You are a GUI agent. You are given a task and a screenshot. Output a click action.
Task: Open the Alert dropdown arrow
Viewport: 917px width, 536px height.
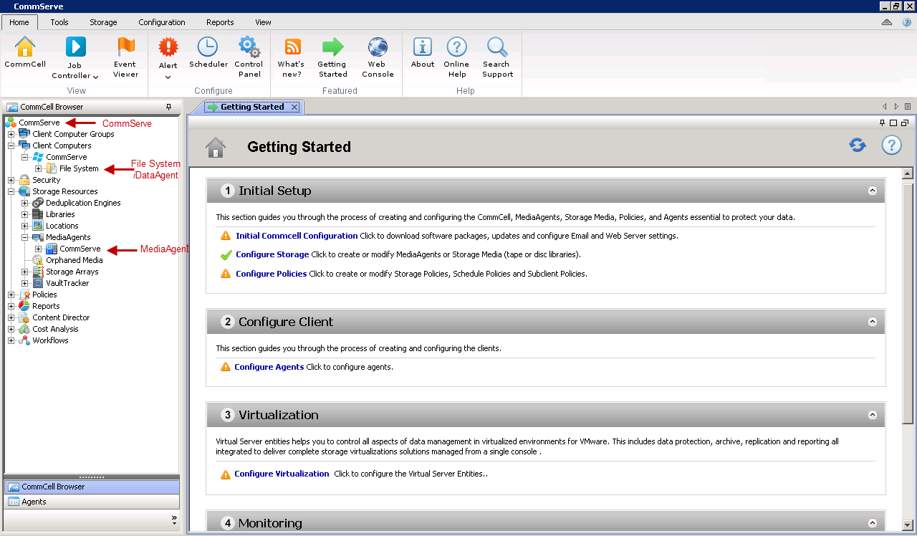[168, 77]
